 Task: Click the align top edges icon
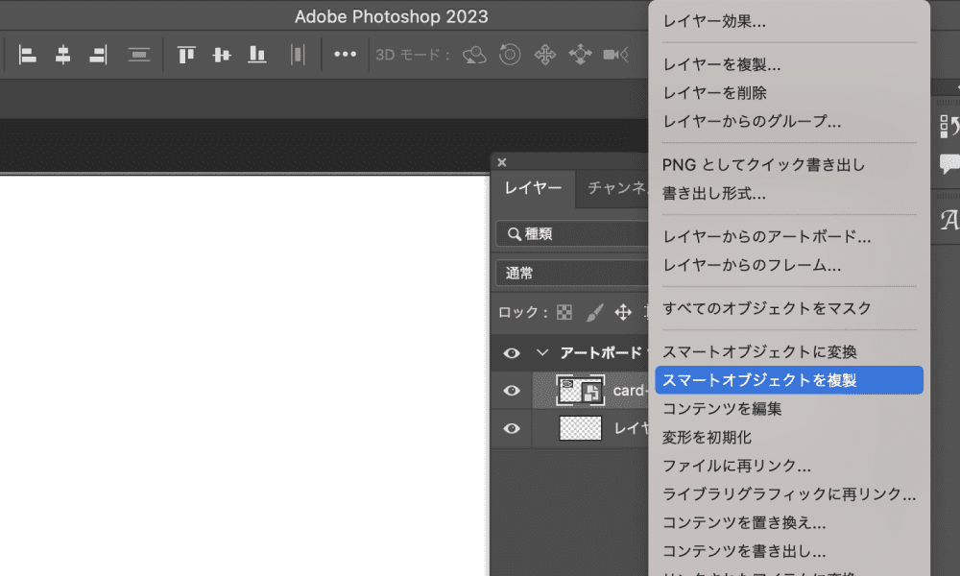click(186, 55)
